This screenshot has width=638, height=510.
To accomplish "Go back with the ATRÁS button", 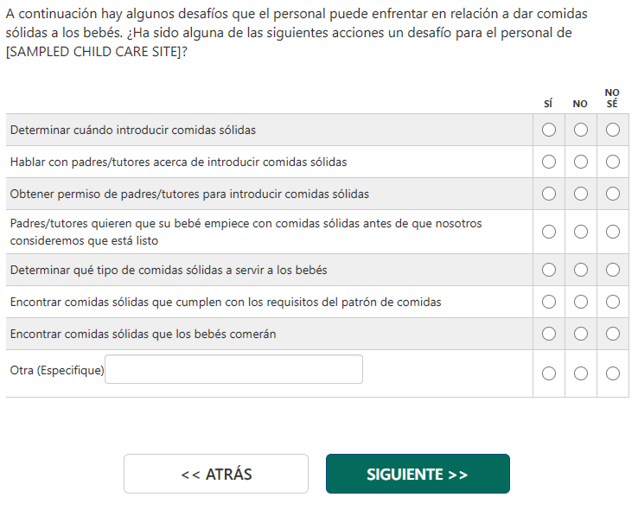I will [x=216, y=474].
